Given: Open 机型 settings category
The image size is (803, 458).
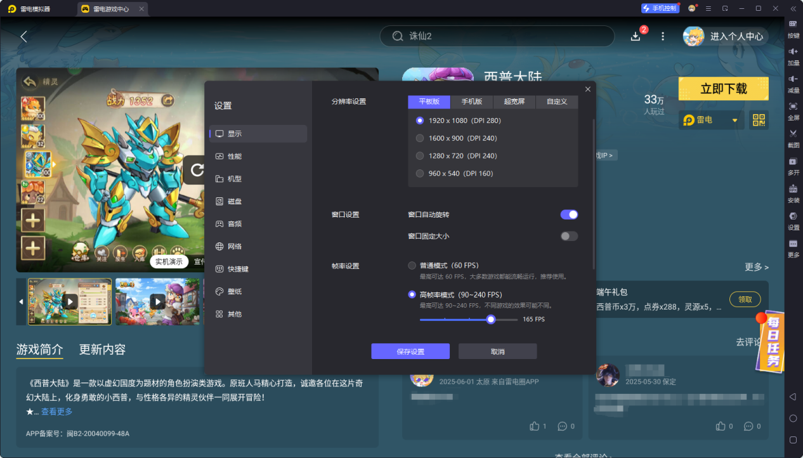Looking at the screenshot, I should 258,179.
